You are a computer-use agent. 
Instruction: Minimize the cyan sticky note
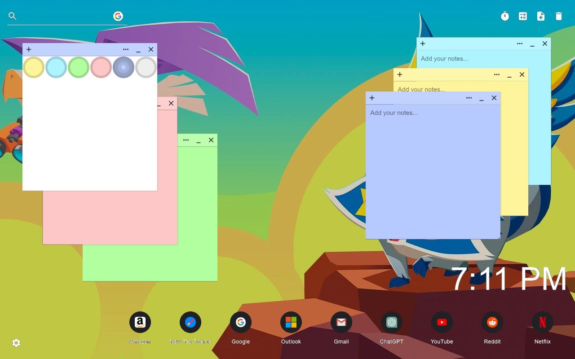pyautogui.click(x=532, y=44)
